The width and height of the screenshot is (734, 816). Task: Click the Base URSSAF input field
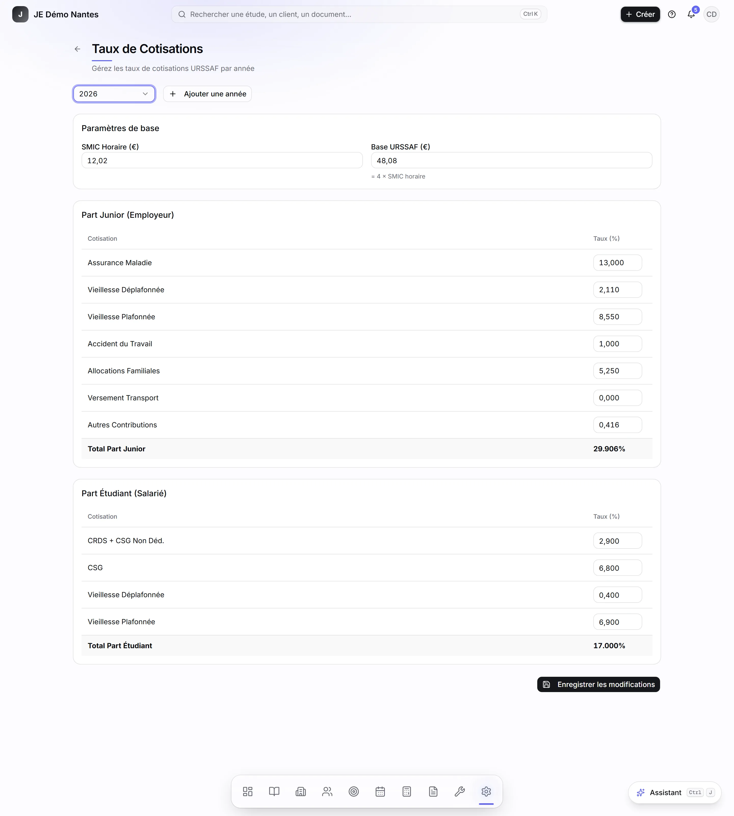(x=512, y=161)
